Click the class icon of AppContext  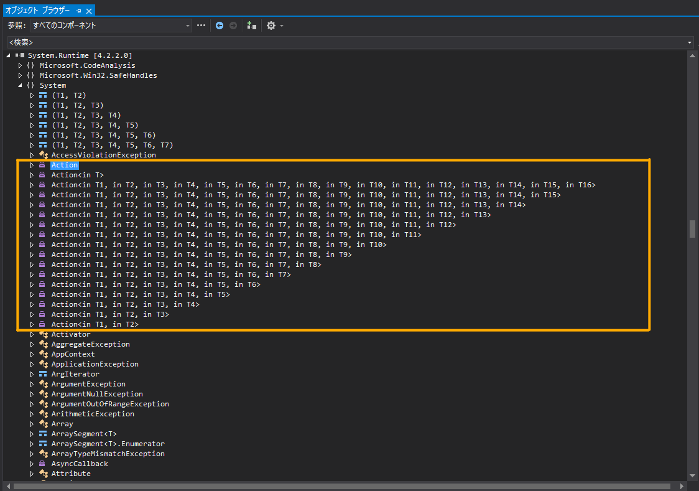tap(44, 354)
